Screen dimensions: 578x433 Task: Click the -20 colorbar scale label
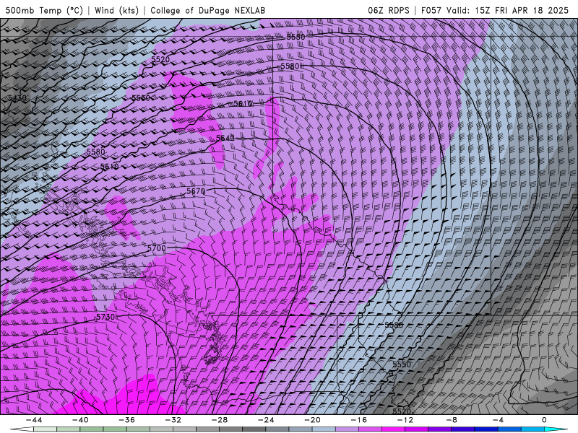[x=312, y=420]
